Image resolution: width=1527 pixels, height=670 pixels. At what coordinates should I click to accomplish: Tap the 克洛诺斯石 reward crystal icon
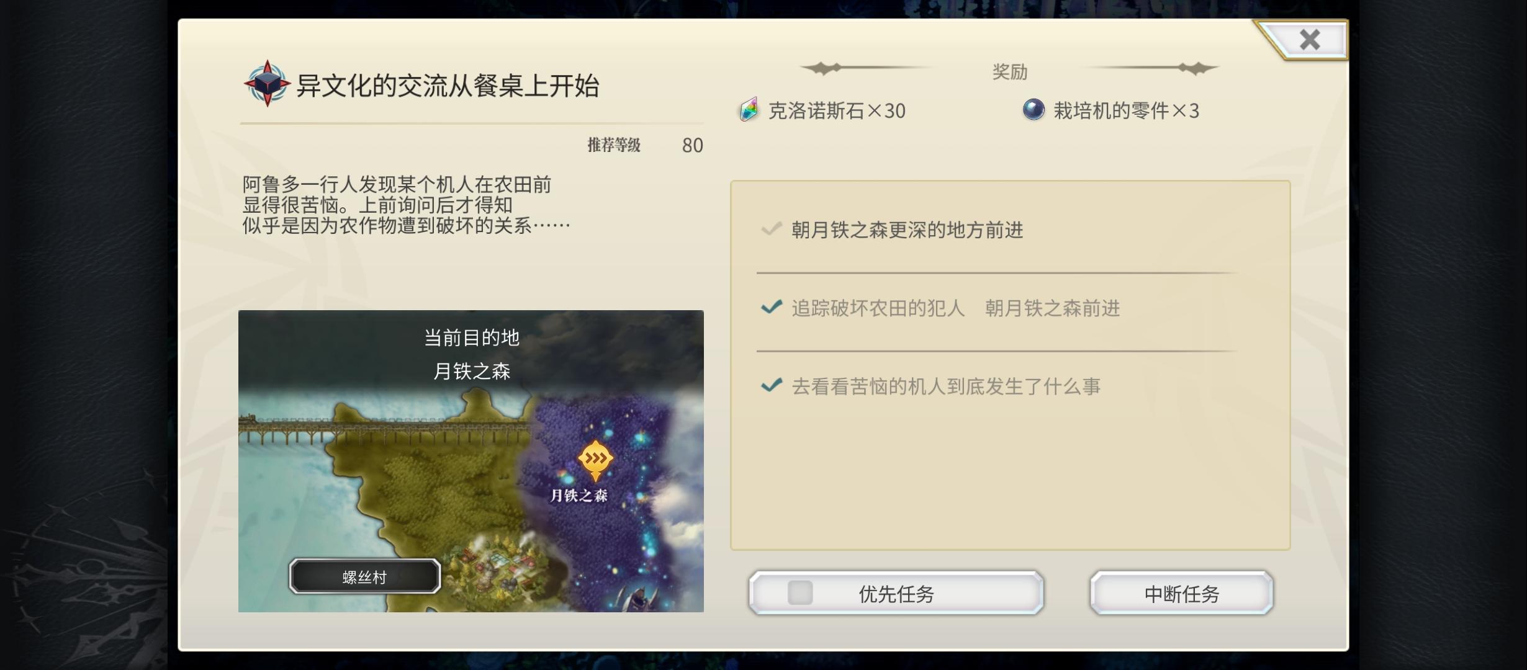pos(749,110)
